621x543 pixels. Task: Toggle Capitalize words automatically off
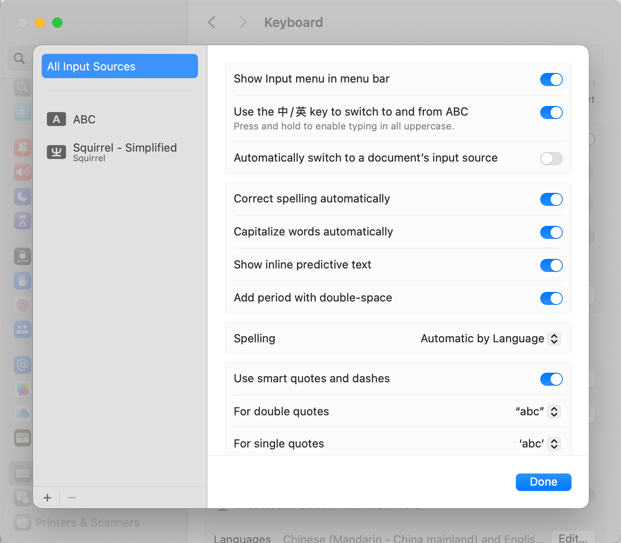[551, 232]
